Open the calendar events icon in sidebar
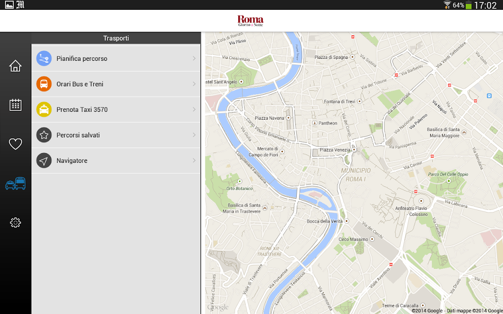Screen dimensions: 503x314 (15, 105)
